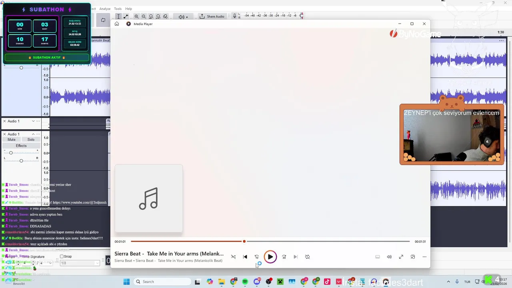Select Audacity's Selection (I-beam) tool

point(118,16)
